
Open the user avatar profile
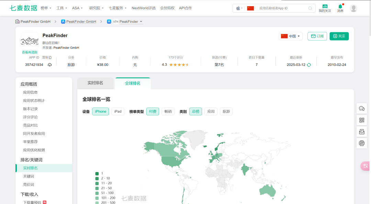coord(353,8)
